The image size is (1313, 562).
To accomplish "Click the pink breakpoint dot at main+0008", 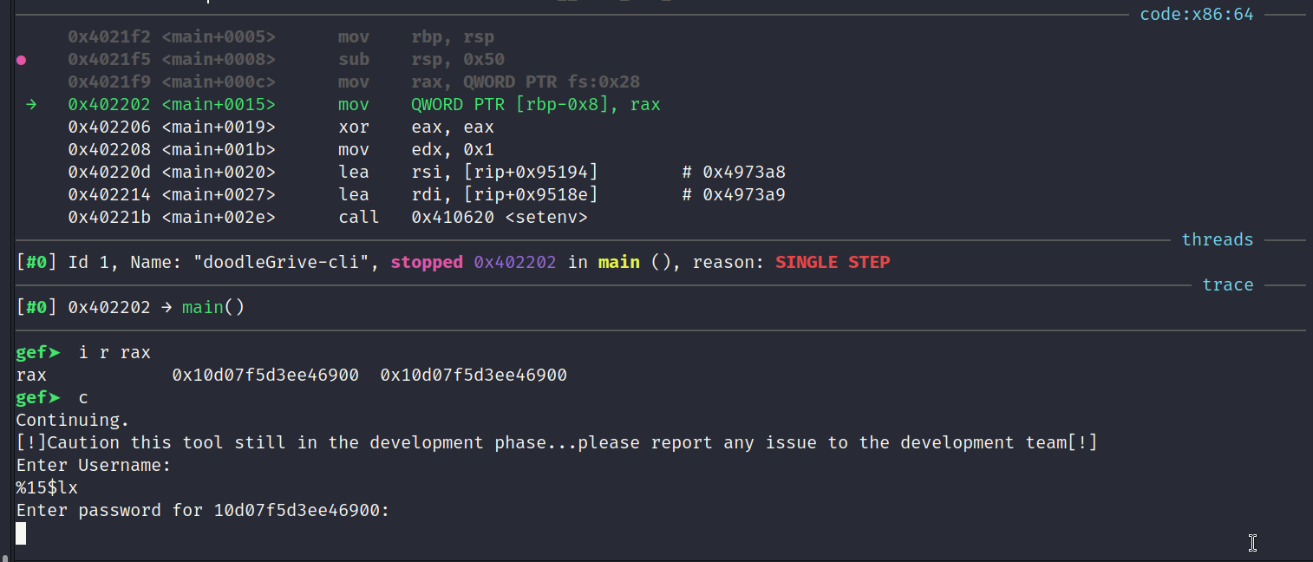I will pyautogui.click(x=22, y=60).
